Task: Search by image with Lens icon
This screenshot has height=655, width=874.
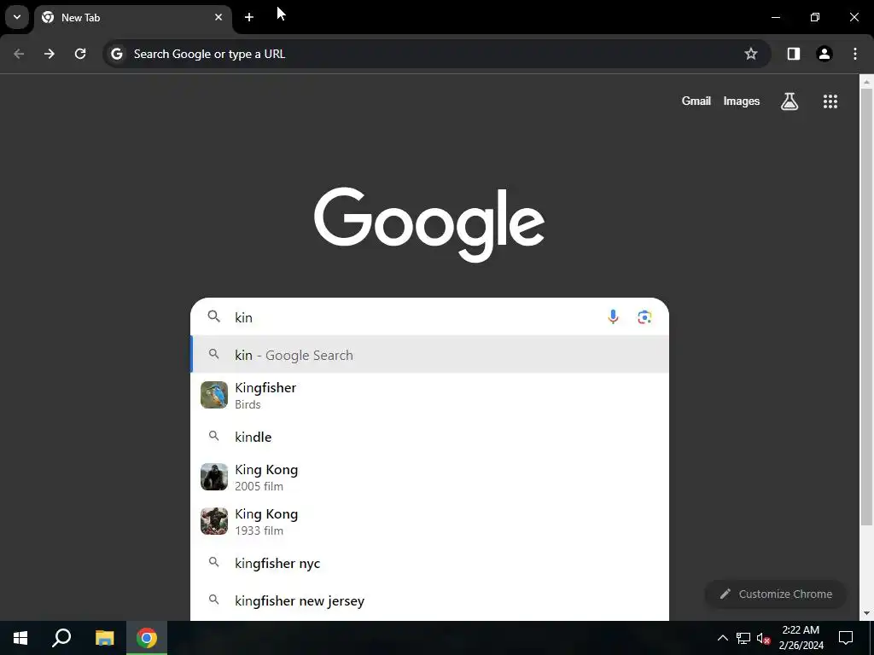Action: [644, 317]
